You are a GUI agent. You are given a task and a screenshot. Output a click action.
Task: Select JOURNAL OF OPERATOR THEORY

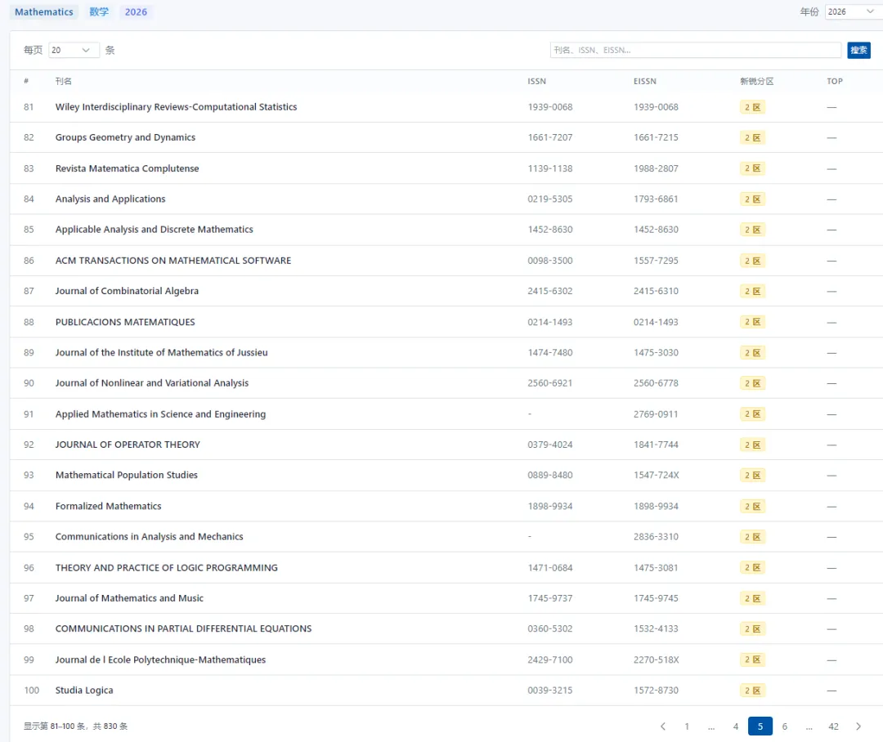[x=128, y=445]
